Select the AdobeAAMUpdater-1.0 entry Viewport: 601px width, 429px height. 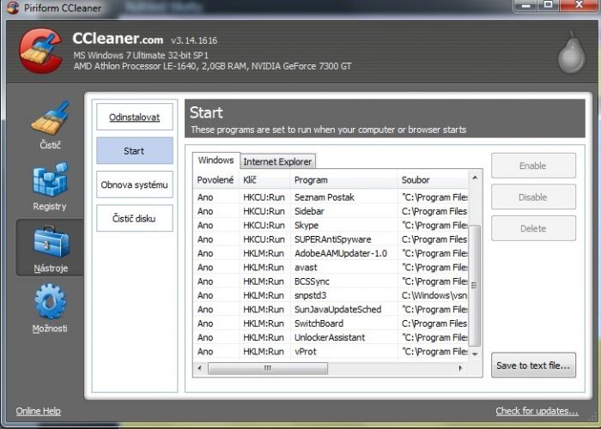pyautogui.click(x=331, y=253)
